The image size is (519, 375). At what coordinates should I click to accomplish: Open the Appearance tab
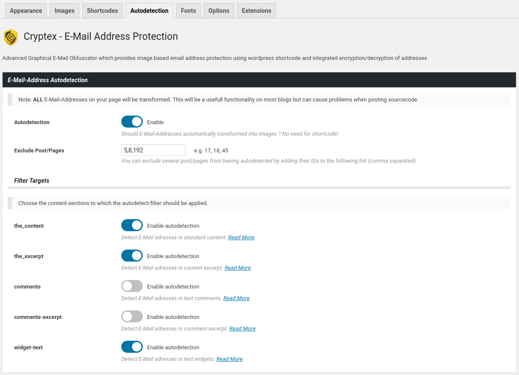coord(26,11)
